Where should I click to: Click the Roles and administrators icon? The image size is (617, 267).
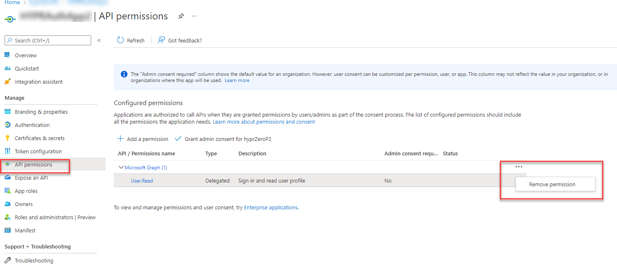pyautogui.click(x=7, y=217)
